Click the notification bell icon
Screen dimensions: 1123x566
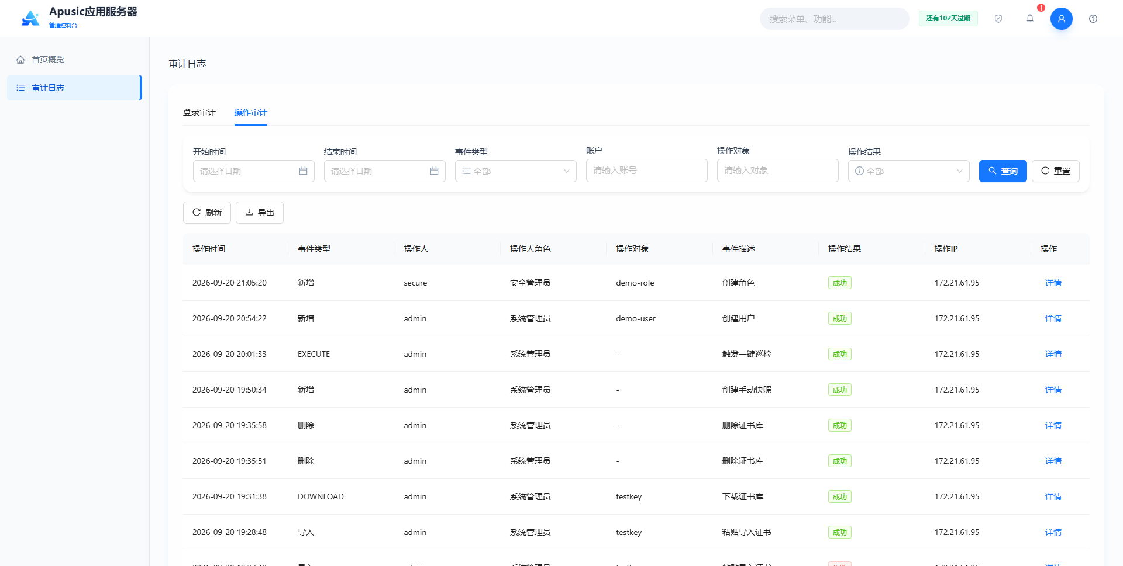click(1030, 19)
